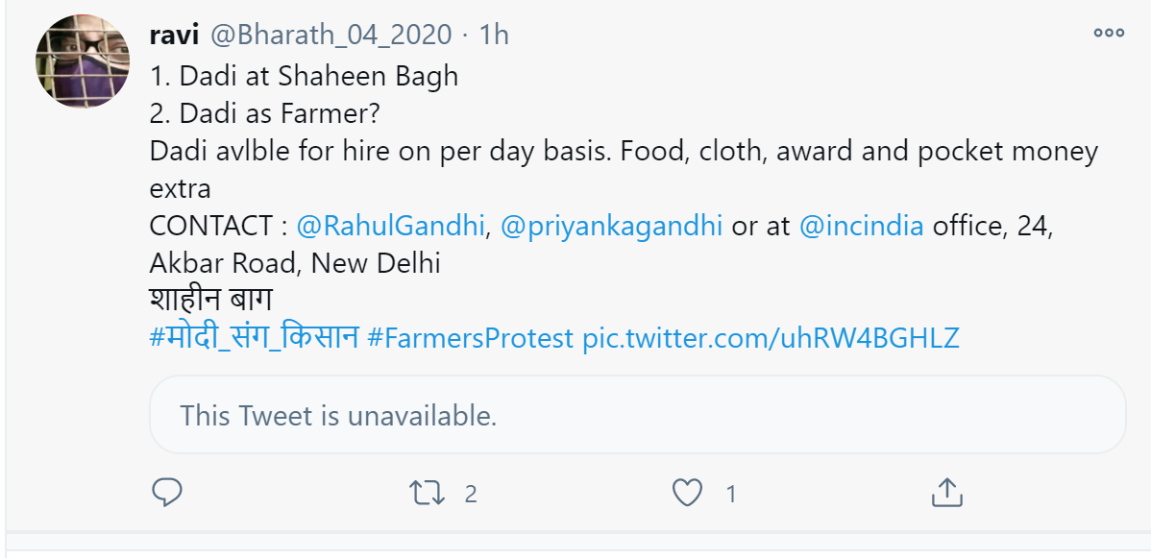The width and height of the screenshot is (1151, 558).
Task: Click the reply speech bubble icon
Action: point(167,493)
